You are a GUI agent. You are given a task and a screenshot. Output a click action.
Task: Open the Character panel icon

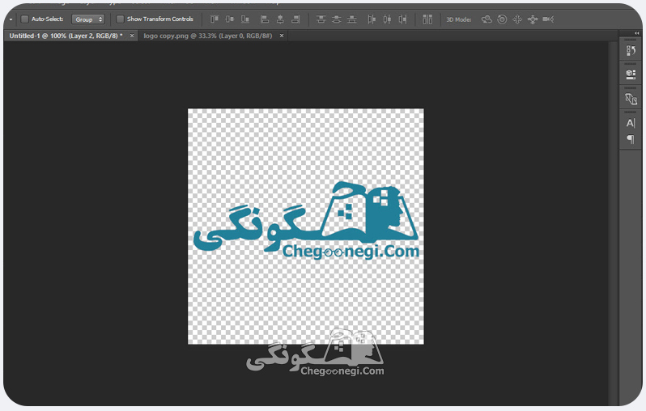click(x=631, y=123)
